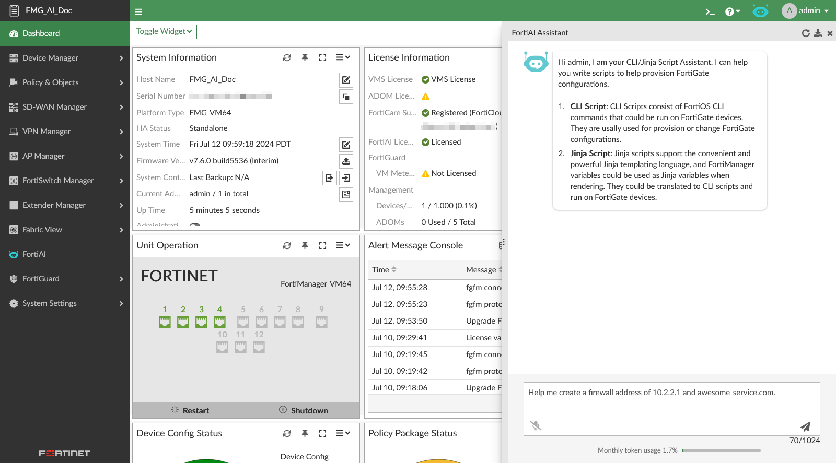This screenshot has height=463, width=836.
Task: Back up the system configuration
Action: [329, 178]
